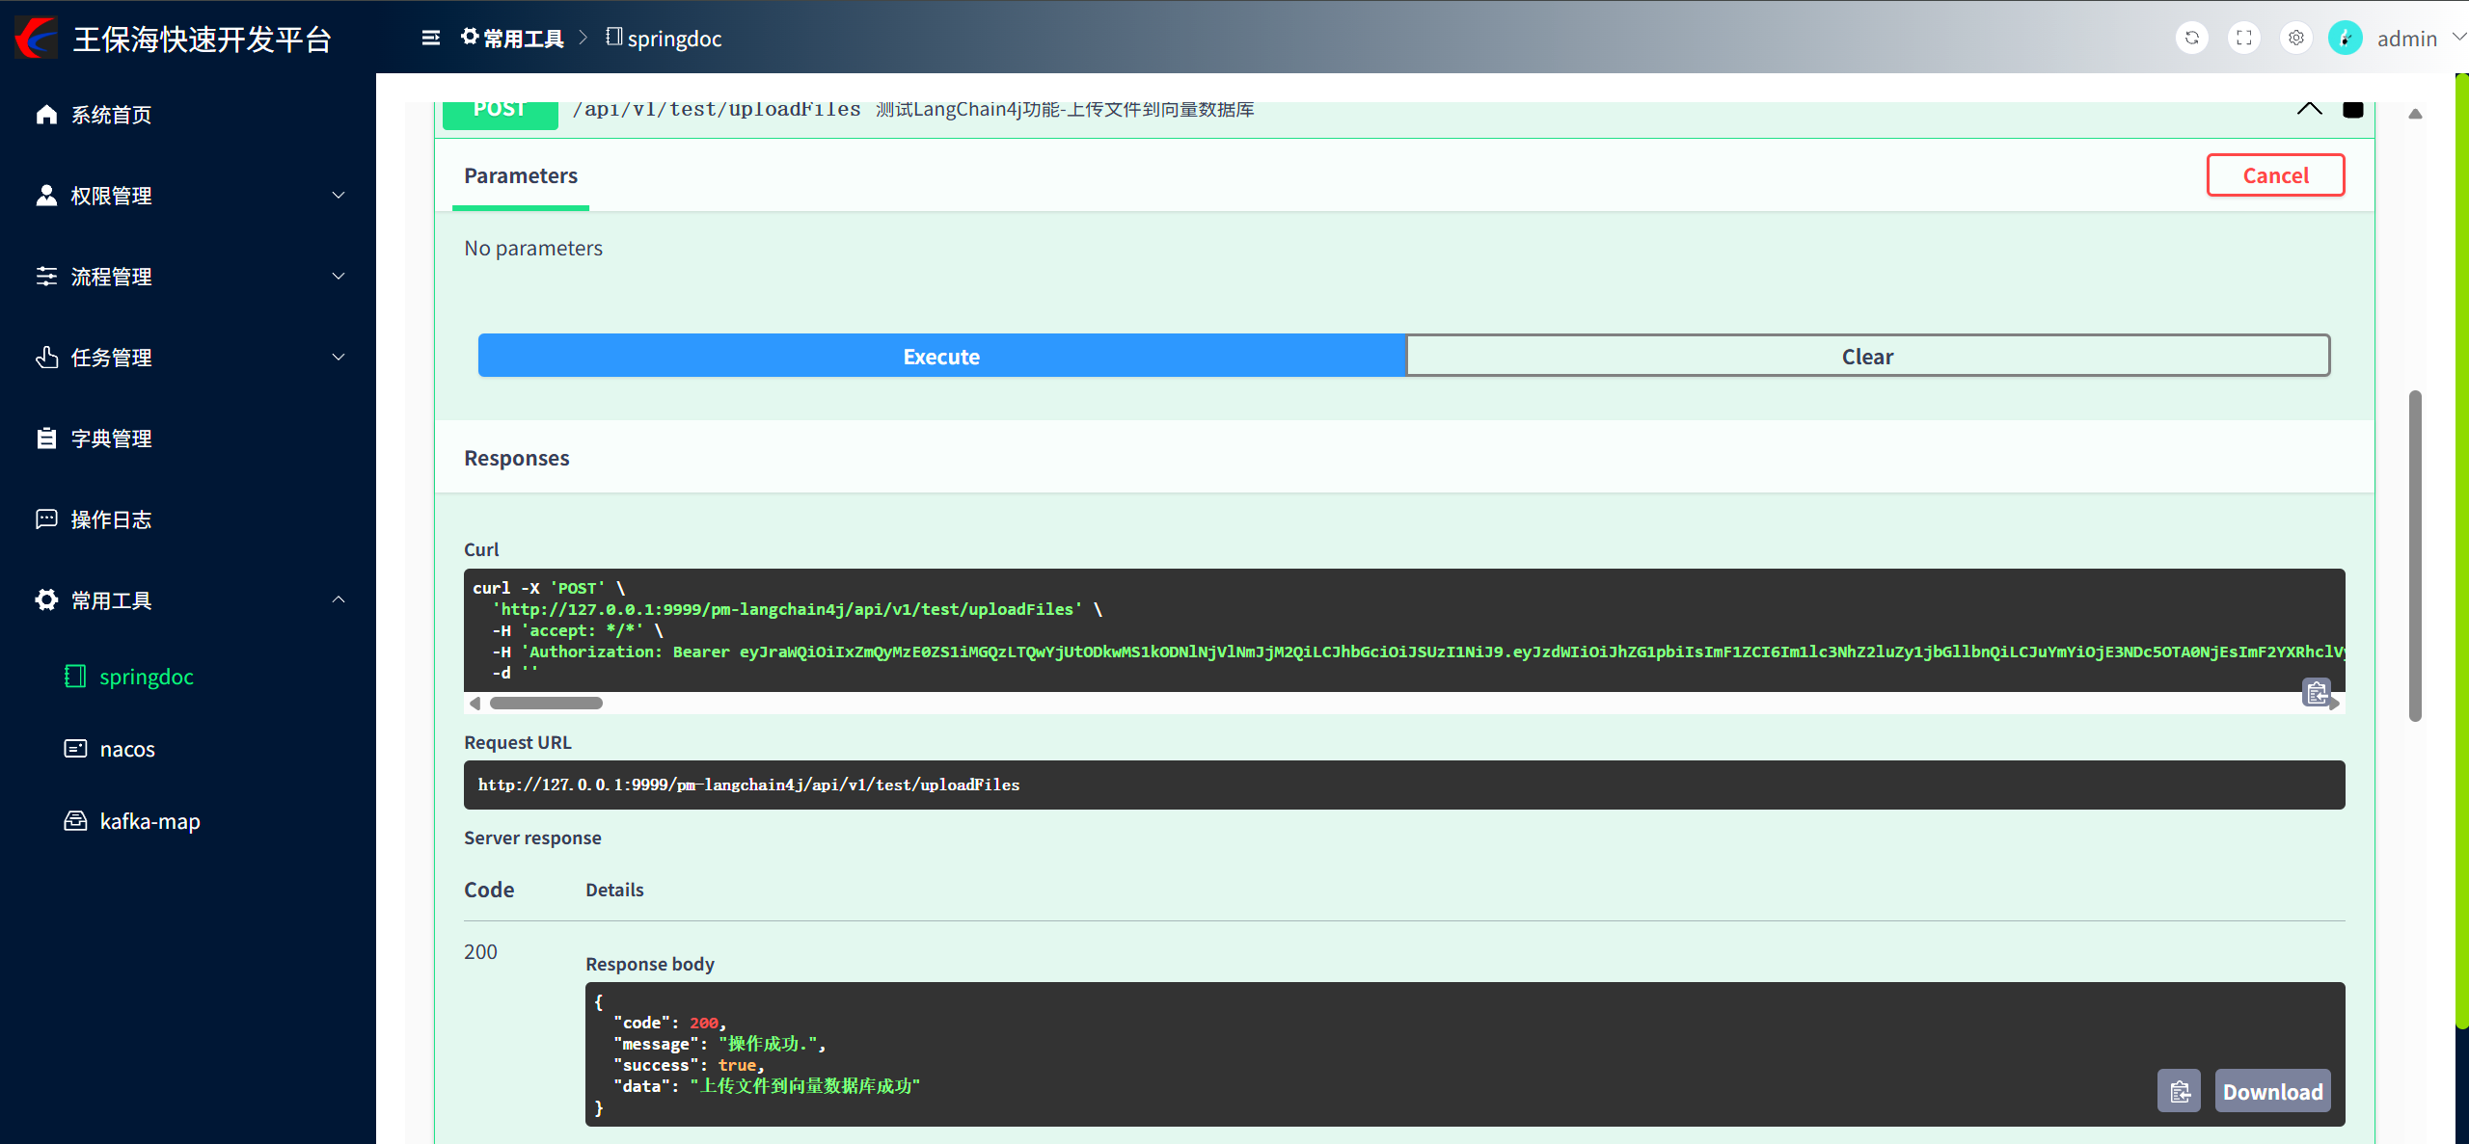Copy the response body to clipboard
The width and height of the screenshot is (2469, 1144).
(2179, 1091)
